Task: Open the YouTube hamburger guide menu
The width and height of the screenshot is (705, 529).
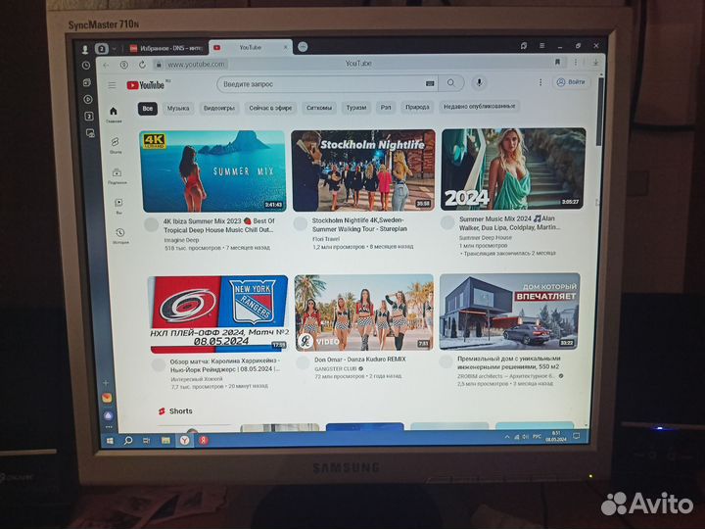Action: point(112,85)
